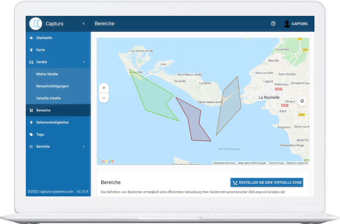
Task: Open Karte in the sidebar
Action: [58, 50]
